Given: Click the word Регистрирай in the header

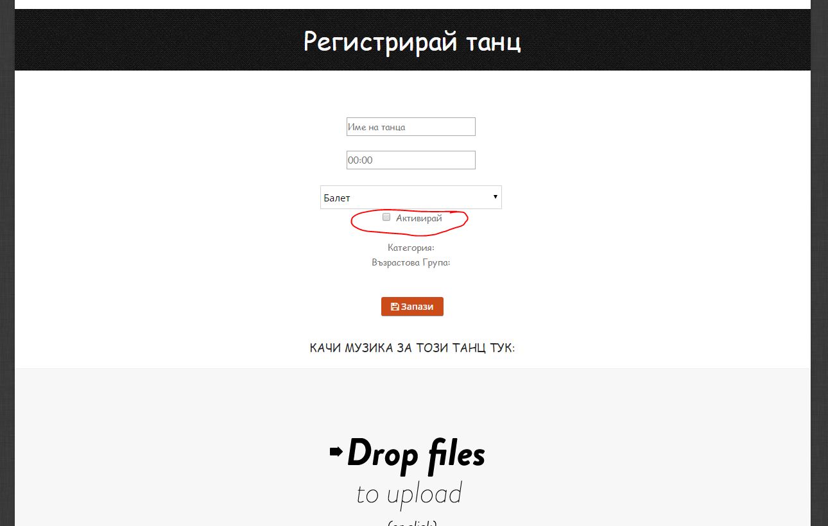Looking at the screenshot, I should [380, 42].
